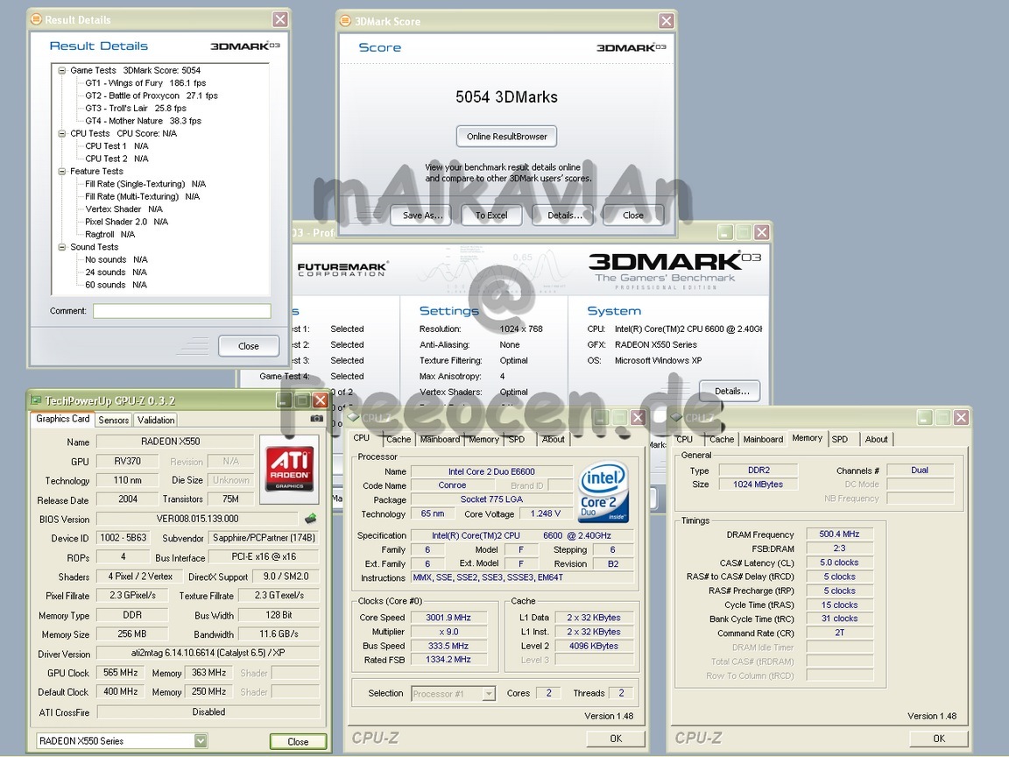The height and width of the screenshot is (757, 1009).
Task: Click the ATI Radeon logo in GPU-Z
Action: tap(289, 470)
